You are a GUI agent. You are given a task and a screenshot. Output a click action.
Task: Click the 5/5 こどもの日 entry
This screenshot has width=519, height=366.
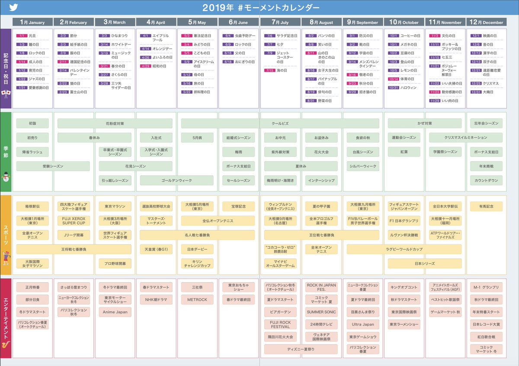coord(196,53)
